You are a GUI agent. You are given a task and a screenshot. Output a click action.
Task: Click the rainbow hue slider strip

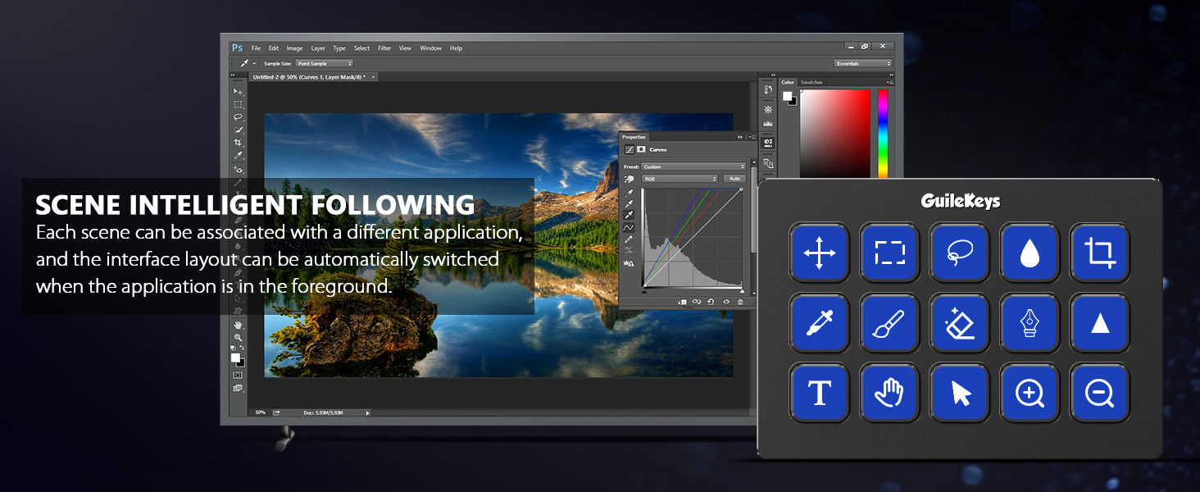(x=883, y=133)
